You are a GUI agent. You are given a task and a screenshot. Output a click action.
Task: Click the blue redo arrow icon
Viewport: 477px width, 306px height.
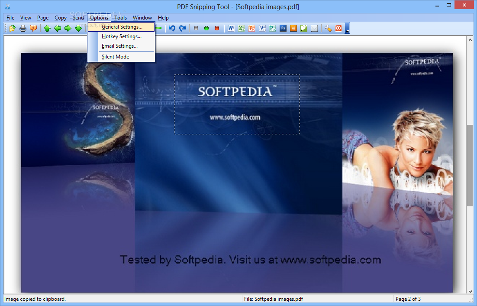[182, 28]
